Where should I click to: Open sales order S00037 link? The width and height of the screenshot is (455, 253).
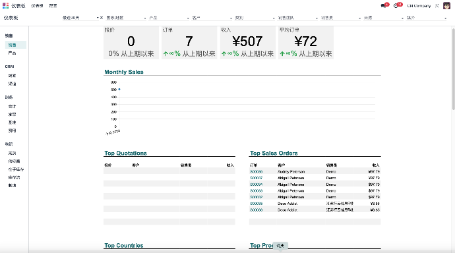click(257, 178)
